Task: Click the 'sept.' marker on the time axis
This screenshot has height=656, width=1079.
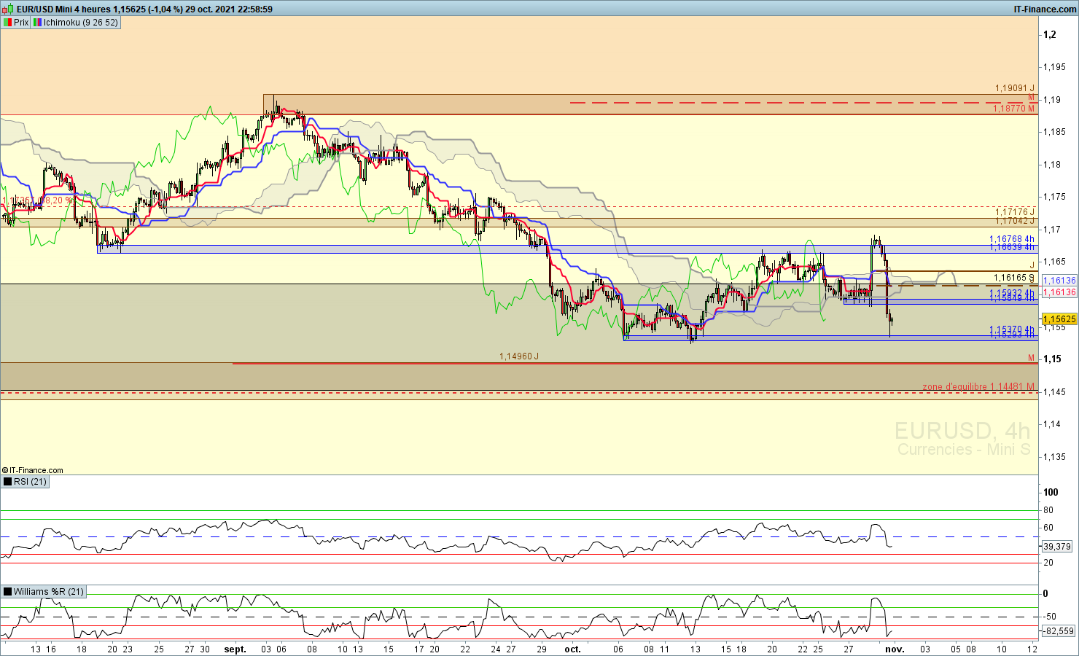Action: (235, 649)
